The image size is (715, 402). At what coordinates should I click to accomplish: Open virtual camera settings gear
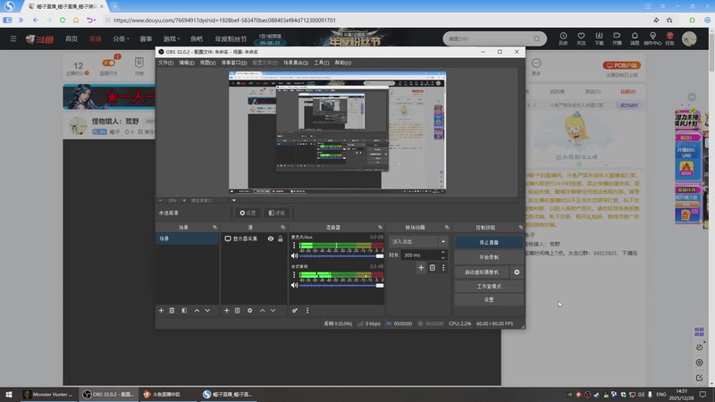tap(517, 272)
